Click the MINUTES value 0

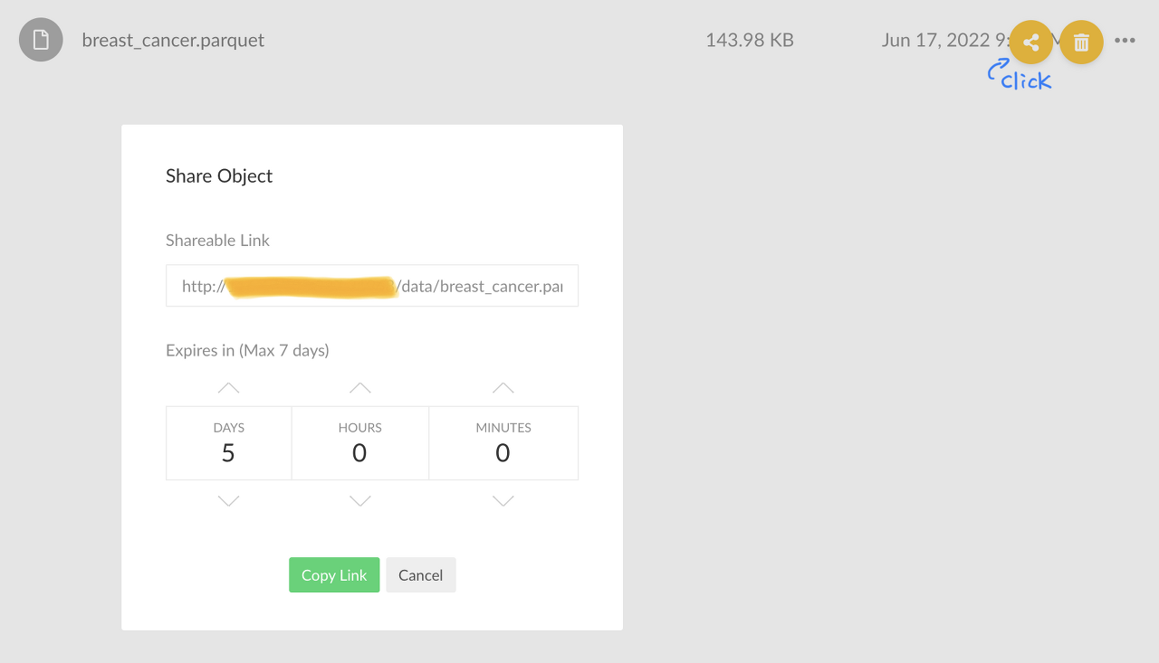pos(503,453)
